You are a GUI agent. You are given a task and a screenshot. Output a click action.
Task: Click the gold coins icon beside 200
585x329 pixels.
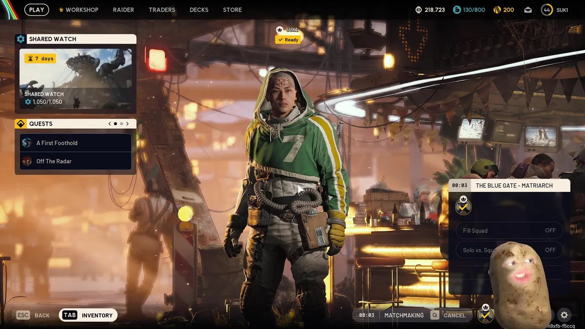pyautogui.click(x=497, y=10)
